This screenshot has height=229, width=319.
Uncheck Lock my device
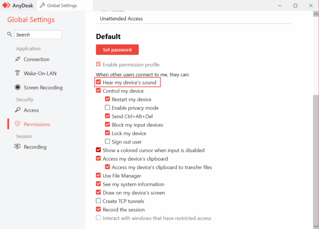point(108,133)
